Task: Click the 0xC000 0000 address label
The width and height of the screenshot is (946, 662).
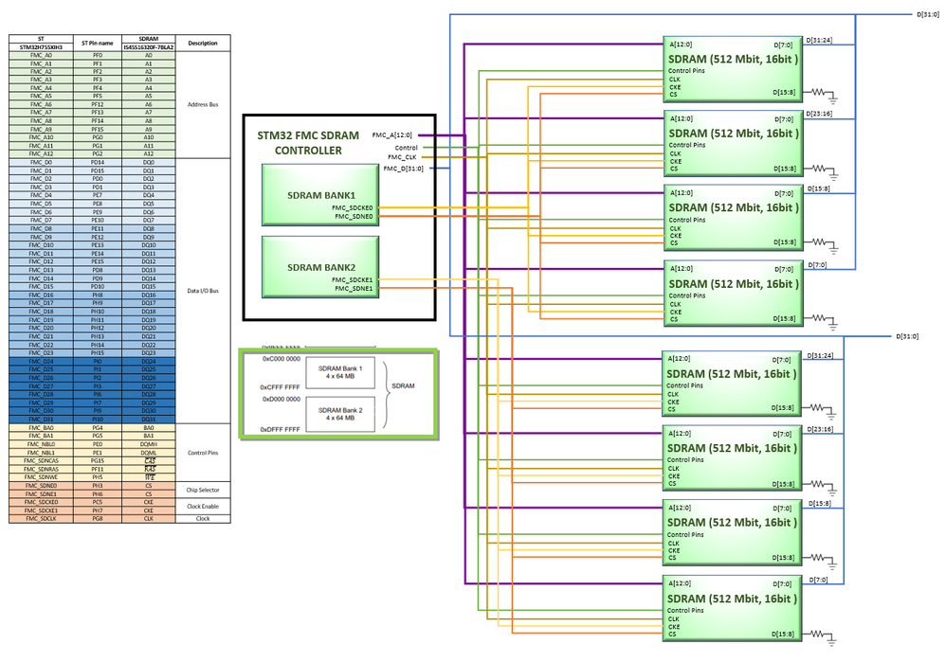Action: tap(282, 359)
